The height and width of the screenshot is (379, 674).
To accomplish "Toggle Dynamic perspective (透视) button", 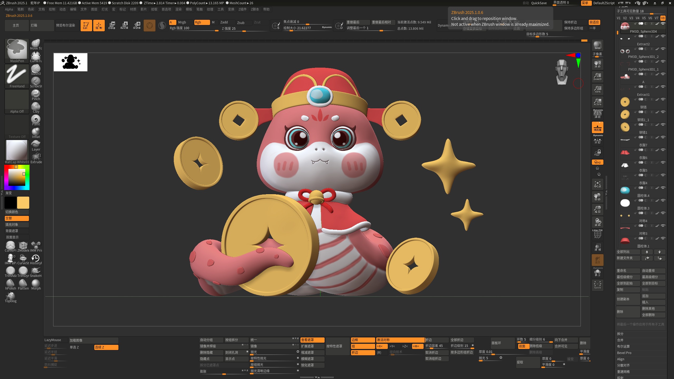I will point(597,114).
